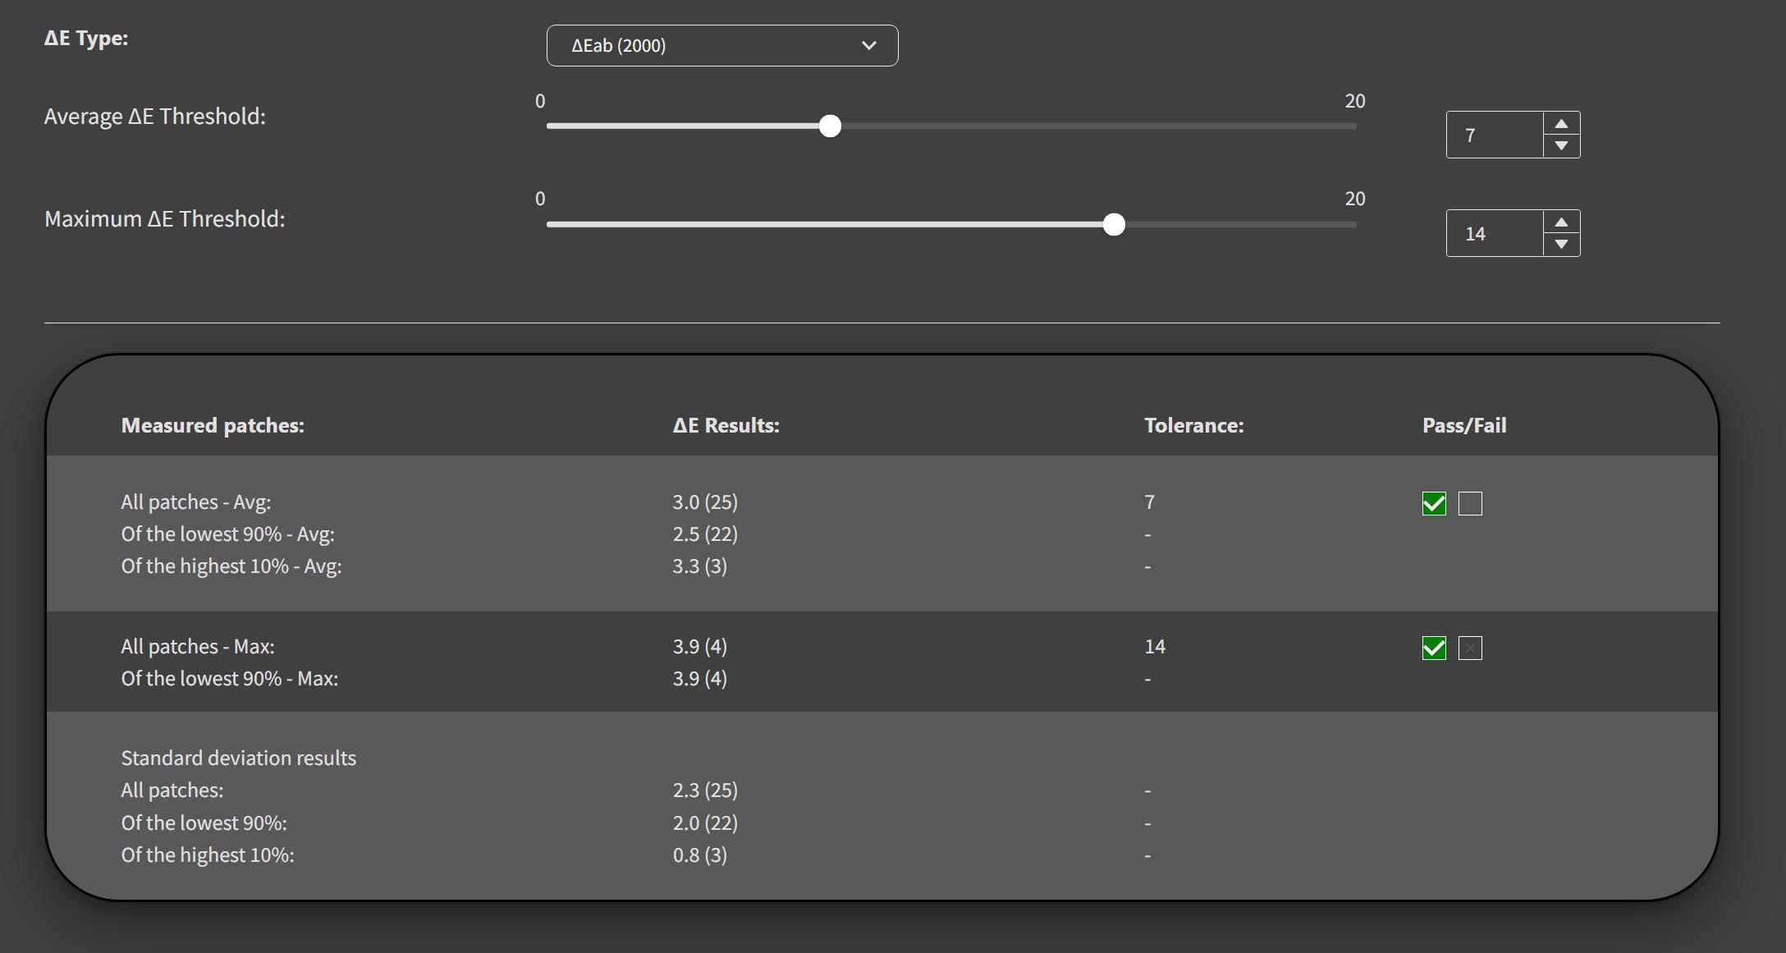This screenshot has height=953, width=1786.
Task: Click the Average ΔE Threshold slider handle
Action: point(830,126)
